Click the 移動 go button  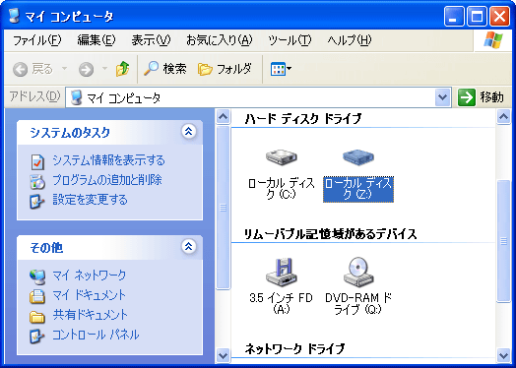pyautogui.click(x=481, y=97)
